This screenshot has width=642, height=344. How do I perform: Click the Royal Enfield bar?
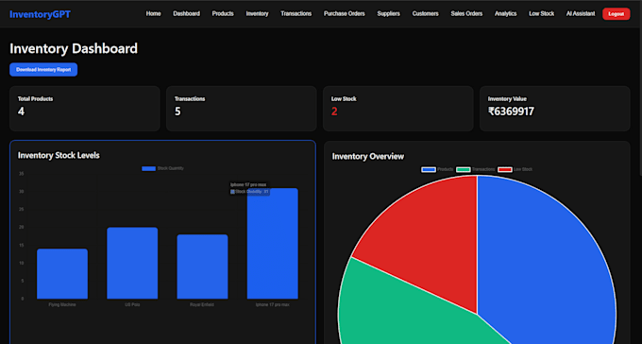click(202, 267)
